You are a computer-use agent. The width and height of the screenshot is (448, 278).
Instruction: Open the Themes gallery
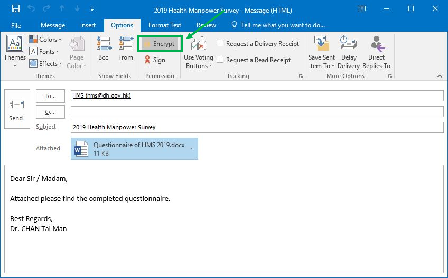click(x=14, y=52)
